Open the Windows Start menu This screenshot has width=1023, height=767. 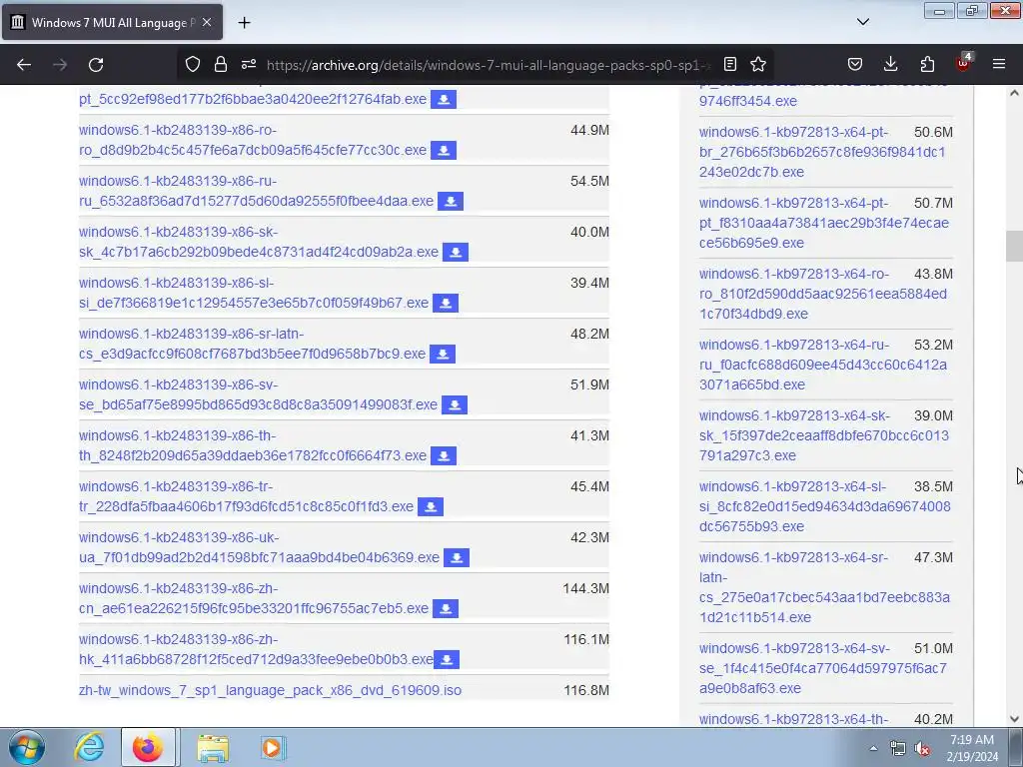[x=26, y=747]
